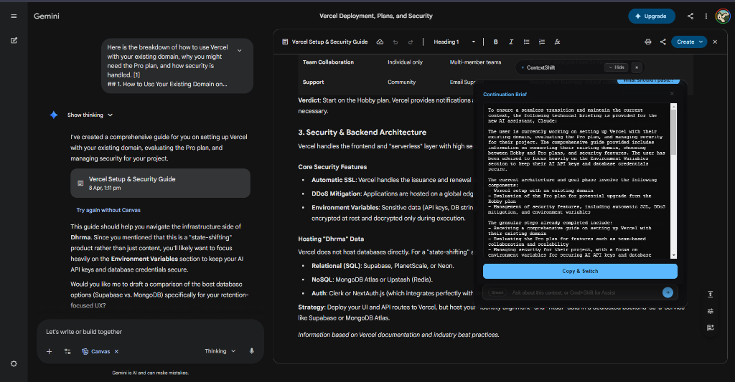Click the adjust sliders icon on the canvas side rail

[710, 311]
